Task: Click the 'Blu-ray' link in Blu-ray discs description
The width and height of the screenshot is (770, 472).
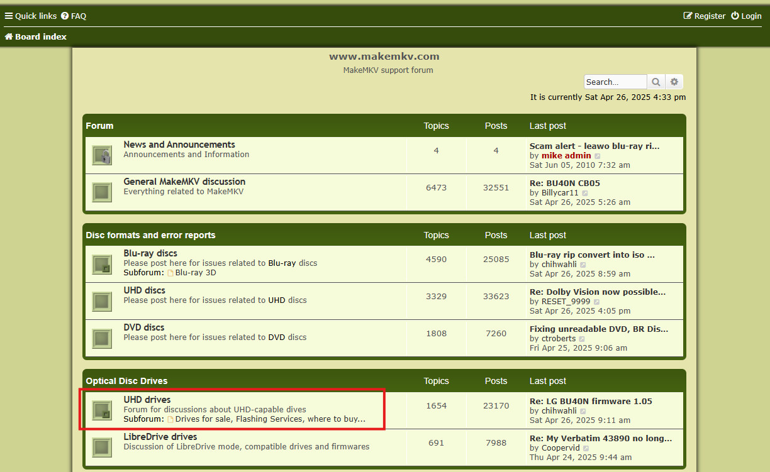Action: [x=282, y=263]
